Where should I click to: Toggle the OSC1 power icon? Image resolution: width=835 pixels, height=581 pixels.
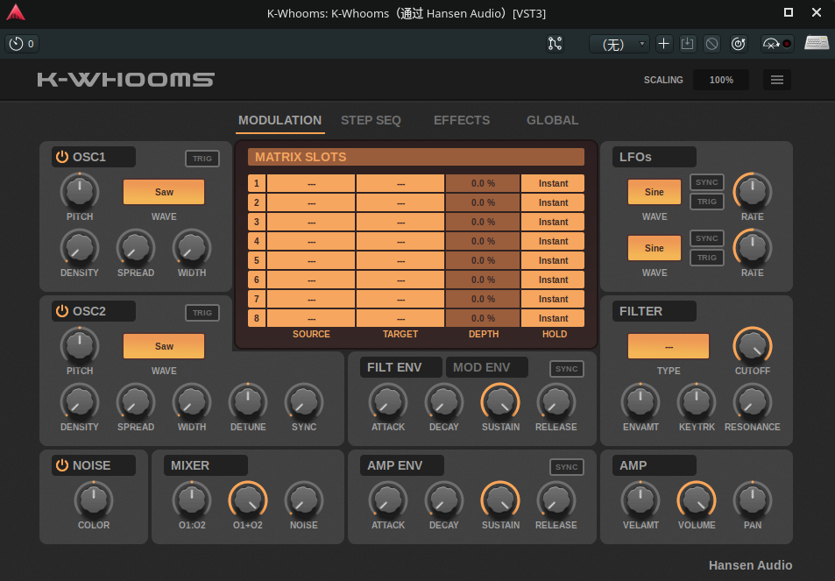62,157
